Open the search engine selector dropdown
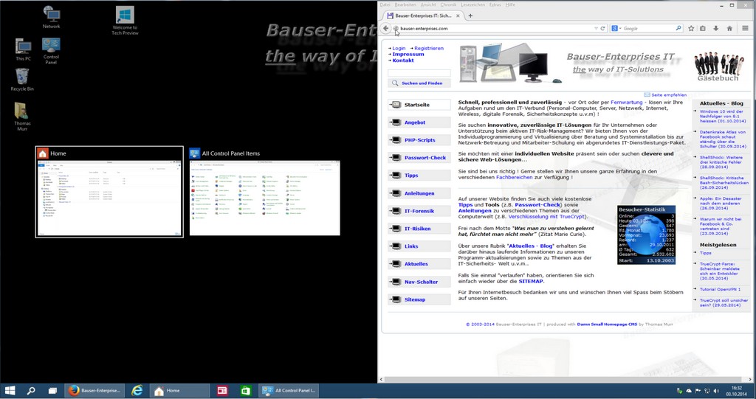The height and width of the screenshot is (399, 756). (x=616, y=29)
